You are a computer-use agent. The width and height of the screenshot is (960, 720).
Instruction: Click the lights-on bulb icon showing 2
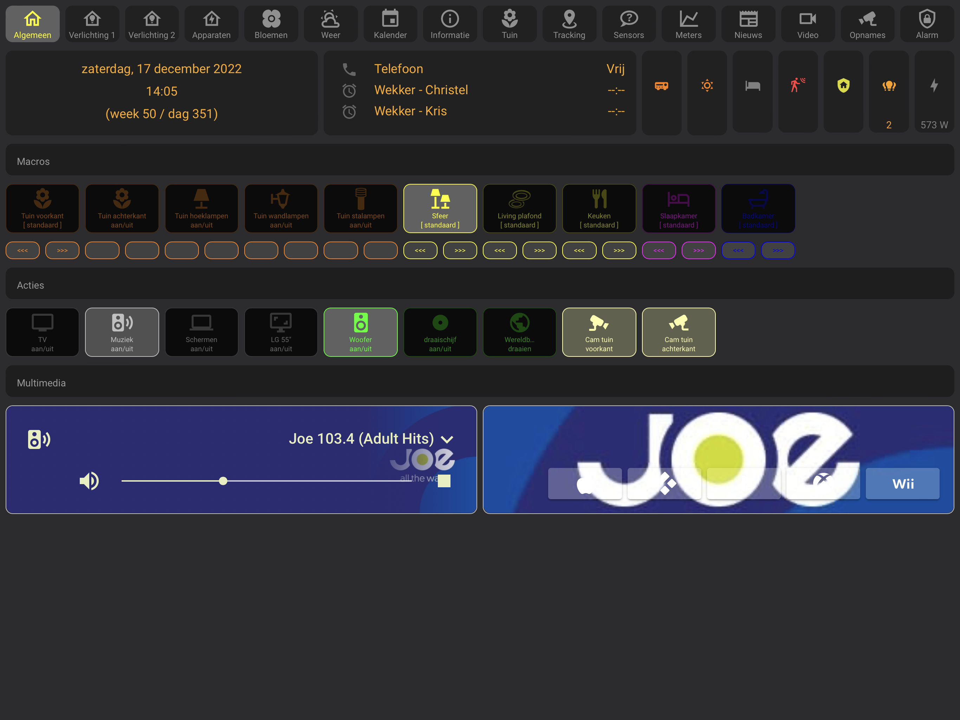tap(889, 85)
